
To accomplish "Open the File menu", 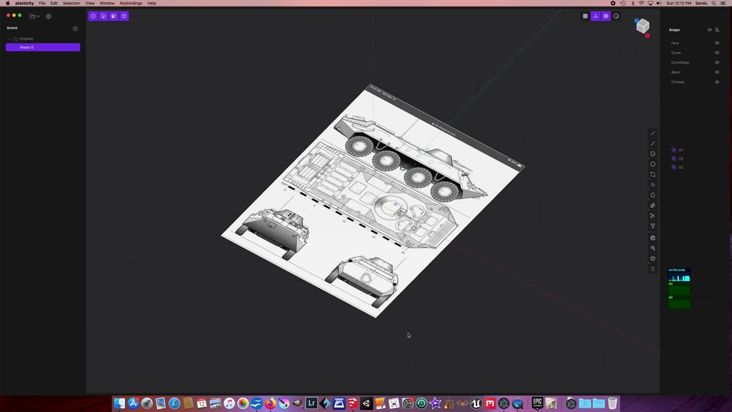I will [42, 3].
